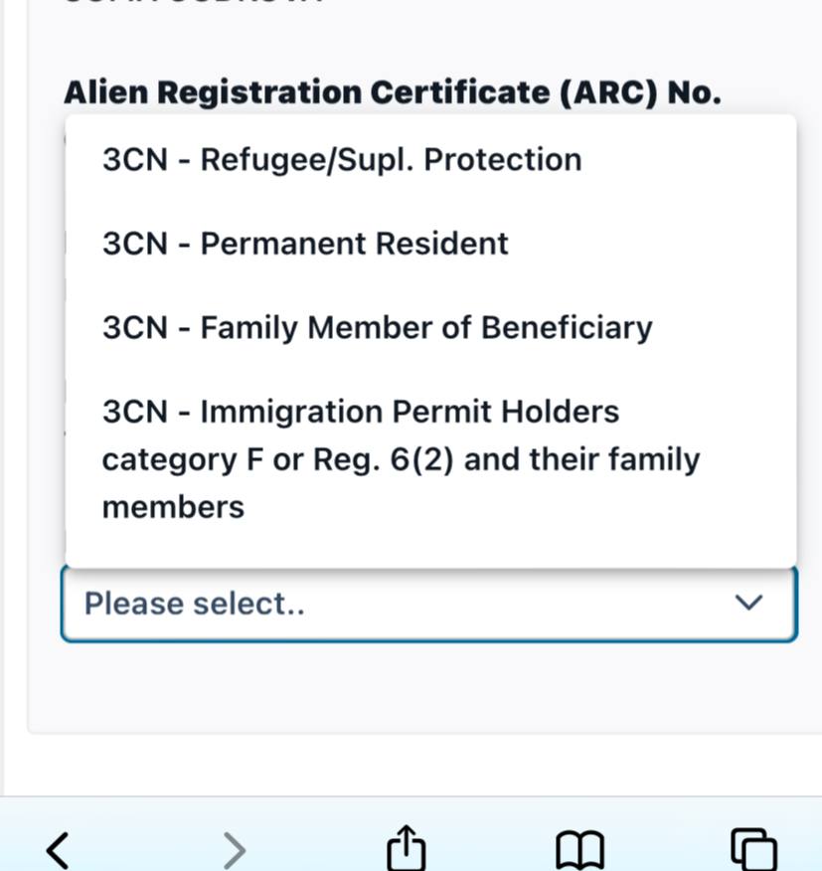Screen dimensions: 822x871
Task: Select the Family Member beneficiary entry
Action: point(377,328)
